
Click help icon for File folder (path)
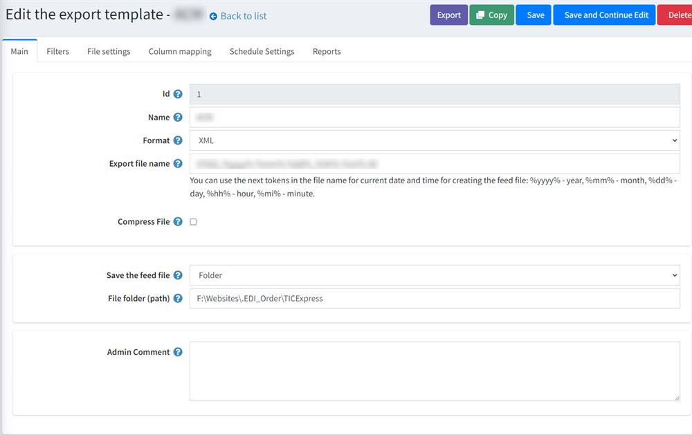coord(178,298)
